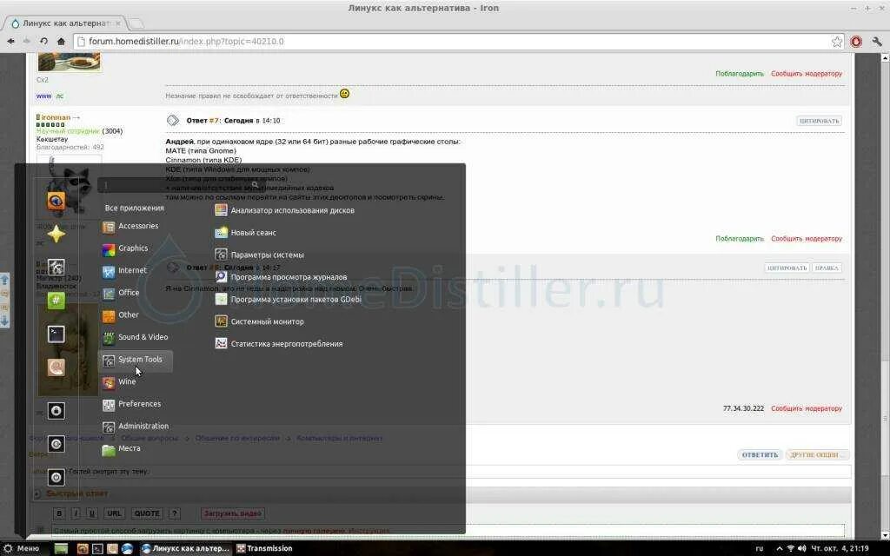Open a new browser tab
The height and width of the screenshot is (556, 890).
pyautogui.click(x=136, y=23)
